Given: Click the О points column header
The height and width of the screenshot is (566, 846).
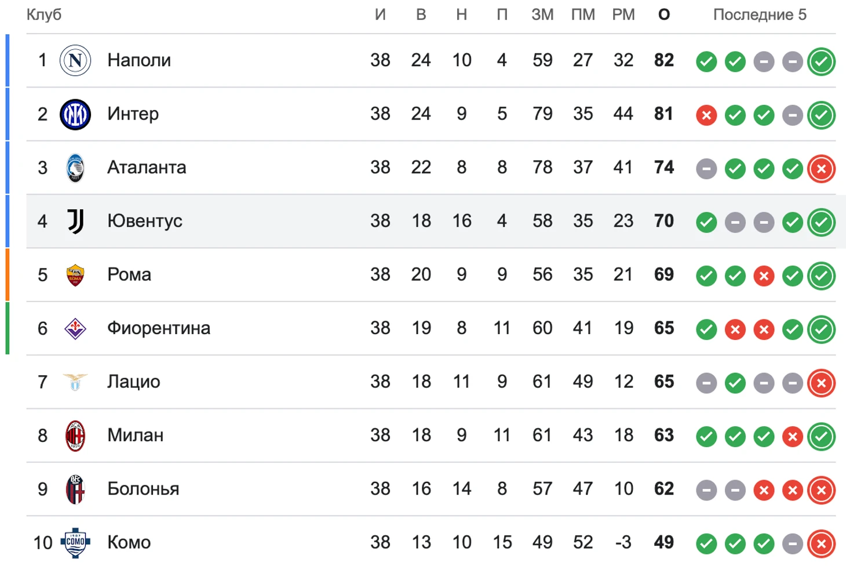Looking at the screenshot, I should point(664,15).
